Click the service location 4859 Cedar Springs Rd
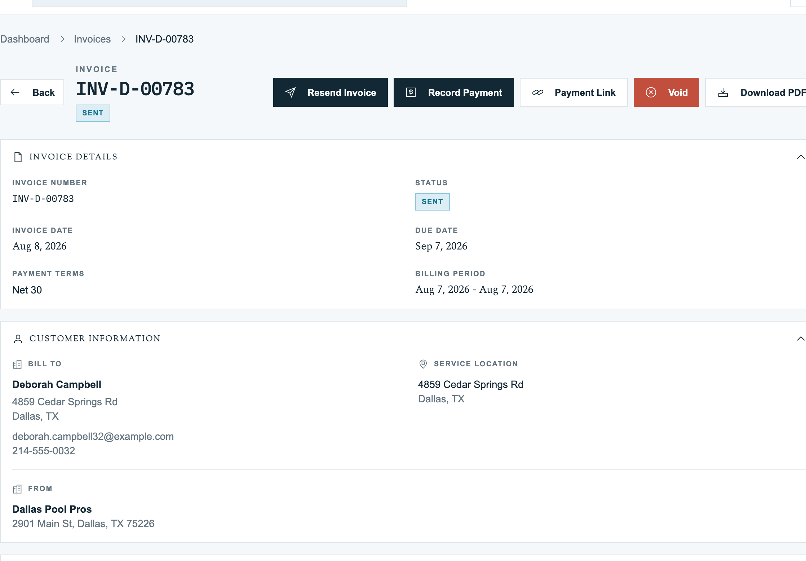The height and width of the screenshot is (561, 806). (x=470, y=384)
